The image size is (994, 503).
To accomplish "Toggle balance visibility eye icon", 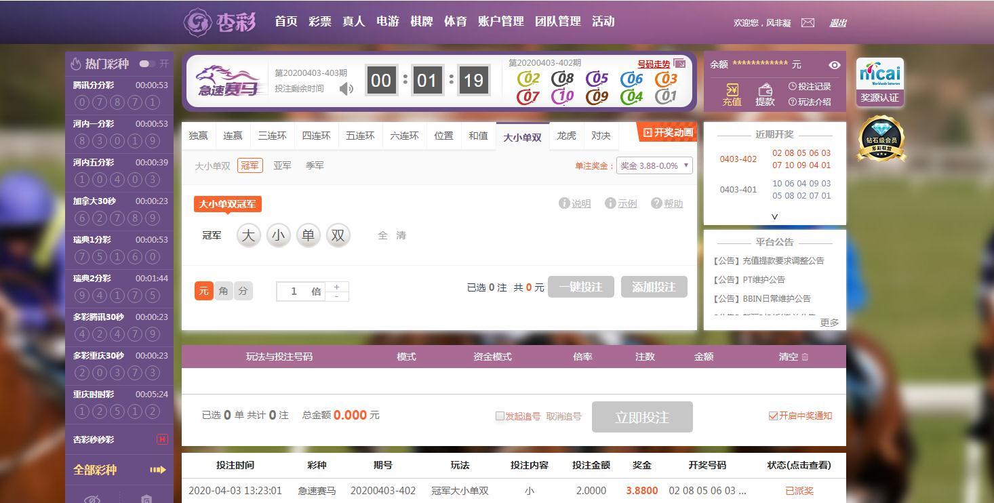I will pos(835,65).
